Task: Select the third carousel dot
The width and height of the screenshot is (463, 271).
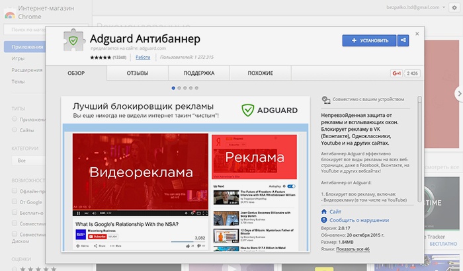Action: (185, 88)
